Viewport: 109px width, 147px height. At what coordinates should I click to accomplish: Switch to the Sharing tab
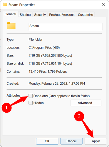pos(25,15)
